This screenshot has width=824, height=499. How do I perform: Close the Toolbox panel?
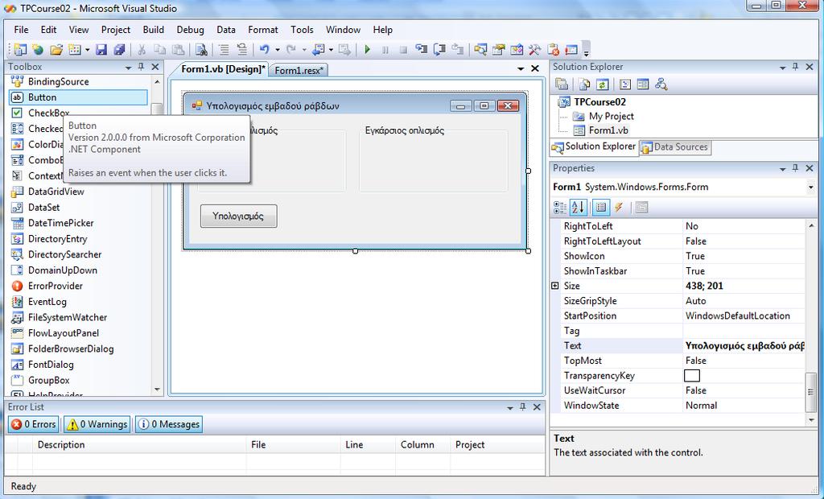(x=155, y=67)
